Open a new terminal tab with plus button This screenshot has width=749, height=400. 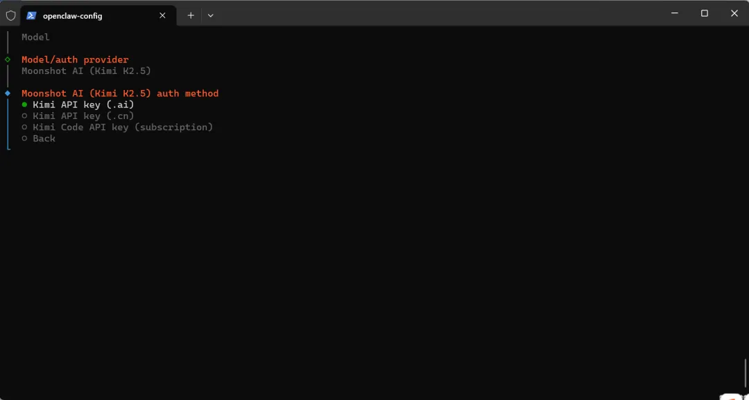coord(191,15)
